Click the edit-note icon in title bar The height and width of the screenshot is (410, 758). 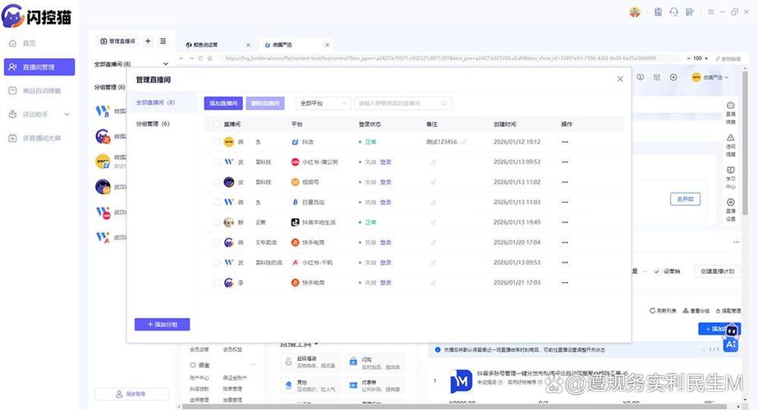[690, 12]
